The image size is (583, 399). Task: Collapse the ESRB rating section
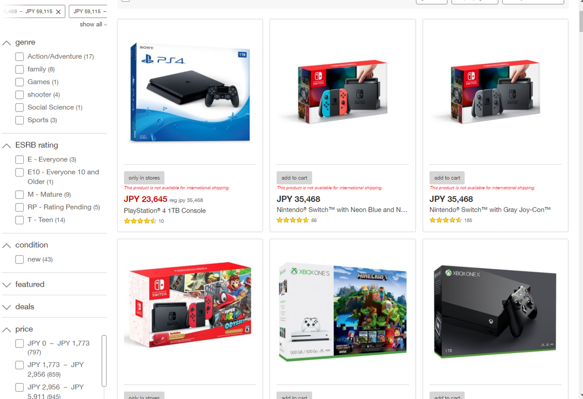tap(7, 146)
